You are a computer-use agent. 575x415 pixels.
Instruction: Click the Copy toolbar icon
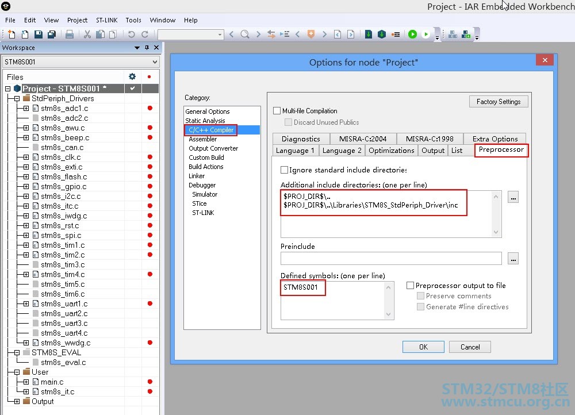[100, 34]
